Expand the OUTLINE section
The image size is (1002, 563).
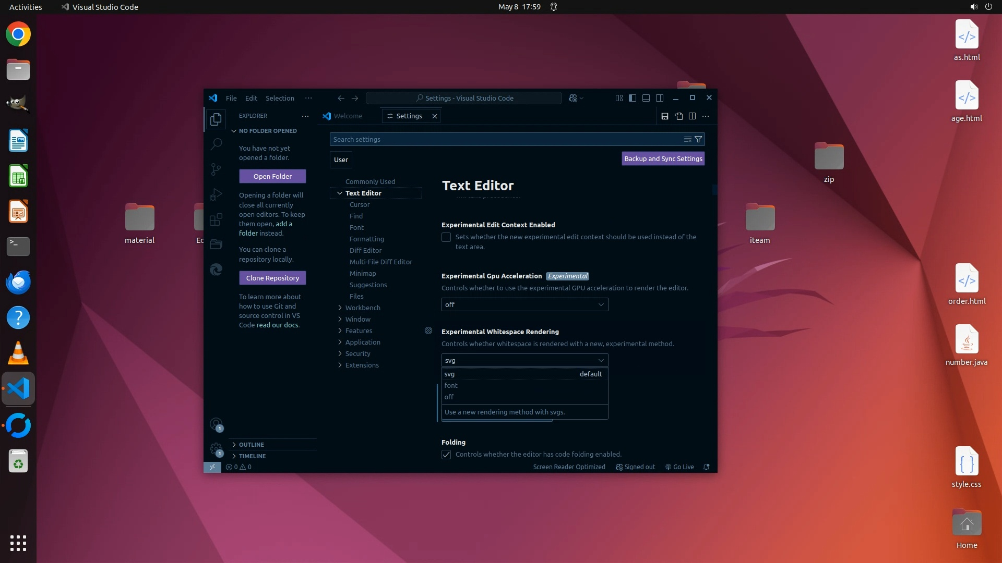point(251,445)
